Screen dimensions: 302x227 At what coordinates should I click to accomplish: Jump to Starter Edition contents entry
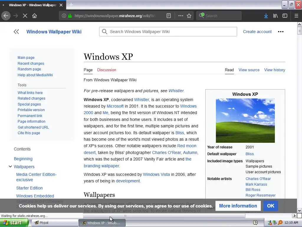click(29, 188)
